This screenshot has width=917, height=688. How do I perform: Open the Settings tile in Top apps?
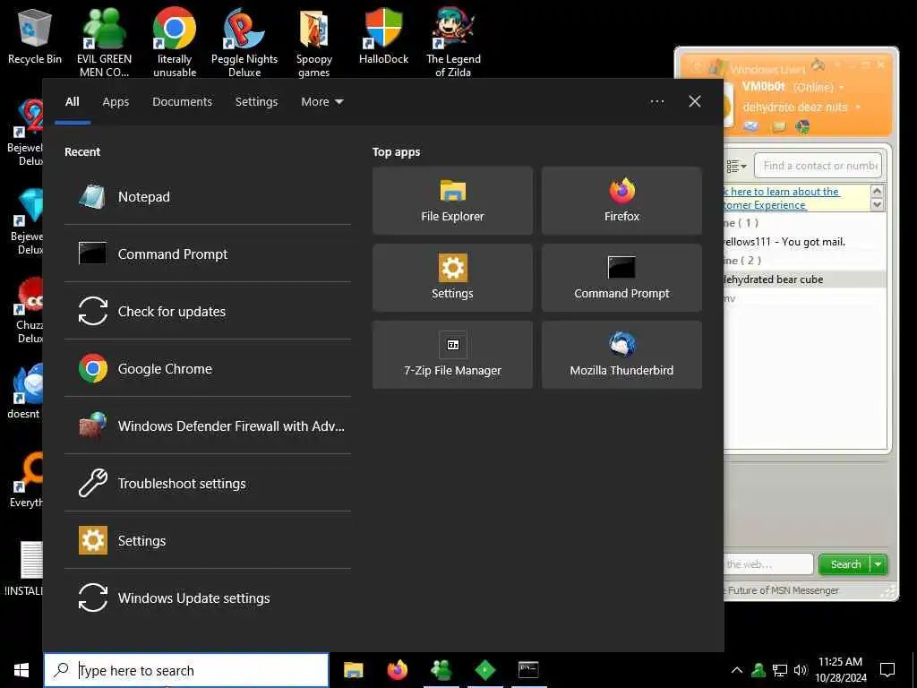click(x=452, y=278)
